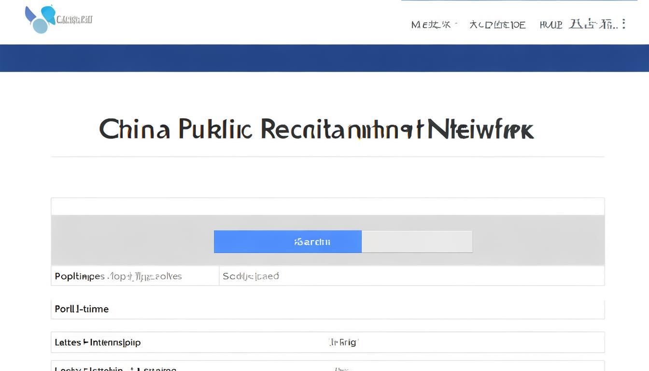Select the HUP navigation item
The width and height of the screenshot is (649, 371).
coord(551,24)
